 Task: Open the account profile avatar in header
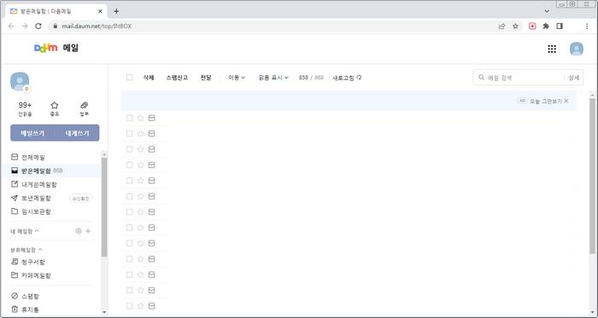577,49
